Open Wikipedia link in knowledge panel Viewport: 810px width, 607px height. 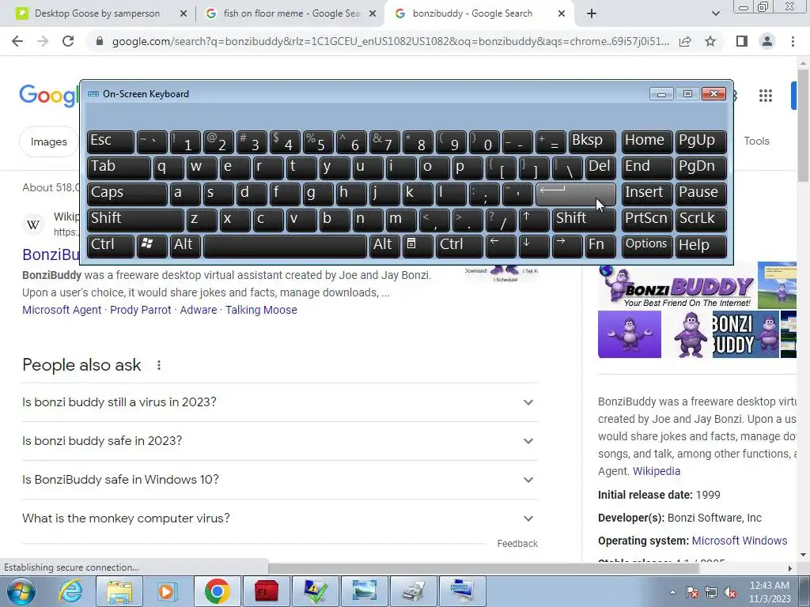(x=656, y=471)
